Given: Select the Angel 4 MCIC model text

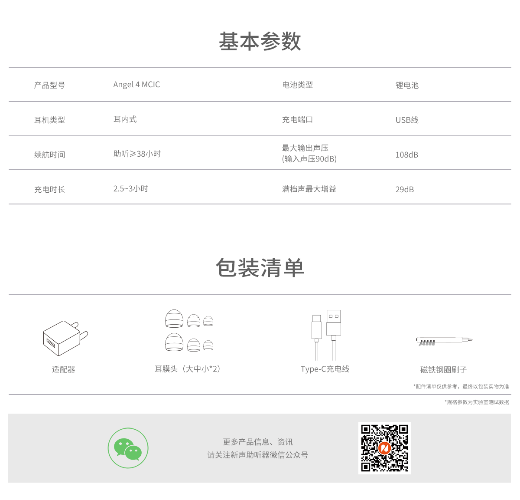Looking at the screenshot, I should coord(136,85).
